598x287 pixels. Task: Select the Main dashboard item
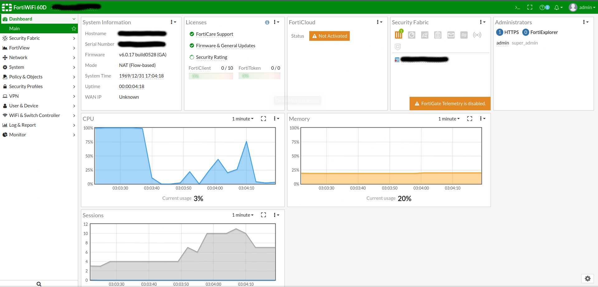[x=39, y=28]
